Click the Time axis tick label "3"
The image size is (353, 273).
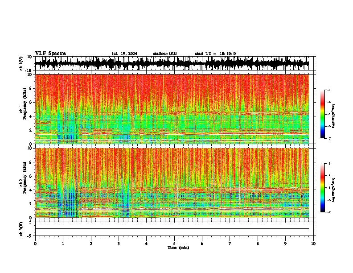tap(119, 244)
